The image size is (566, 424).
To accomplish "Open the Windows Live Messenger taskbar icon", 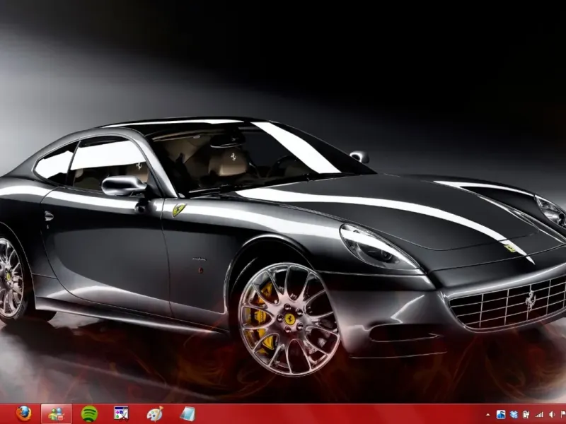I will [x=57, y=413].
